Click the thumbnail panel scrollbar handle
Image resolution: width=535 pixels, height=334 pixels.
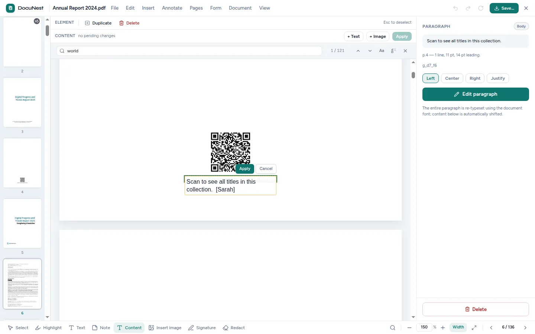(47, 30)
